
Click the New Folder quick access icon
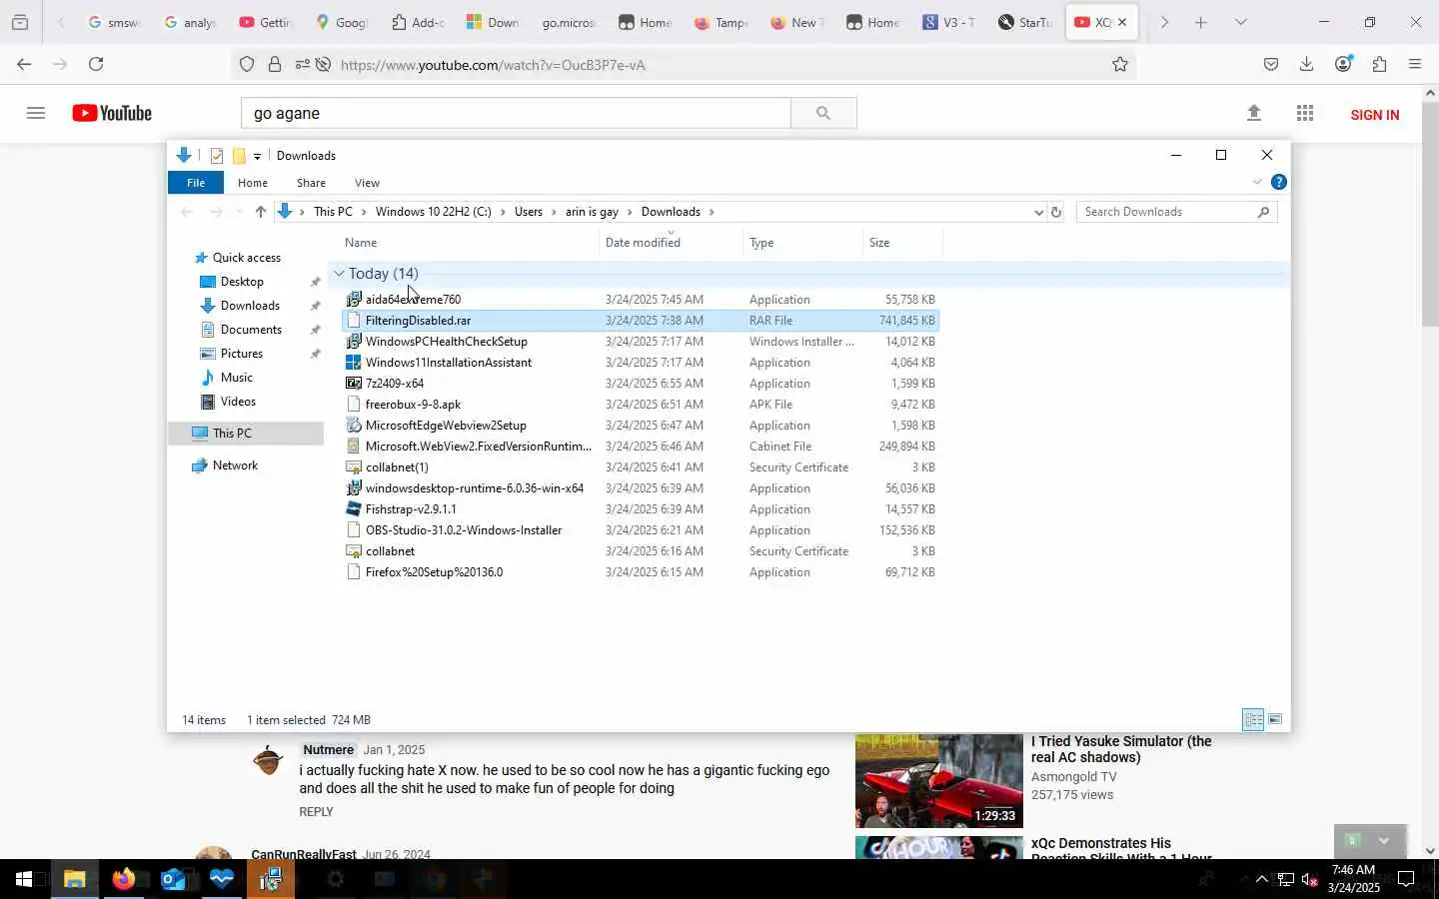pyautogui.click(x=239, y=156)
